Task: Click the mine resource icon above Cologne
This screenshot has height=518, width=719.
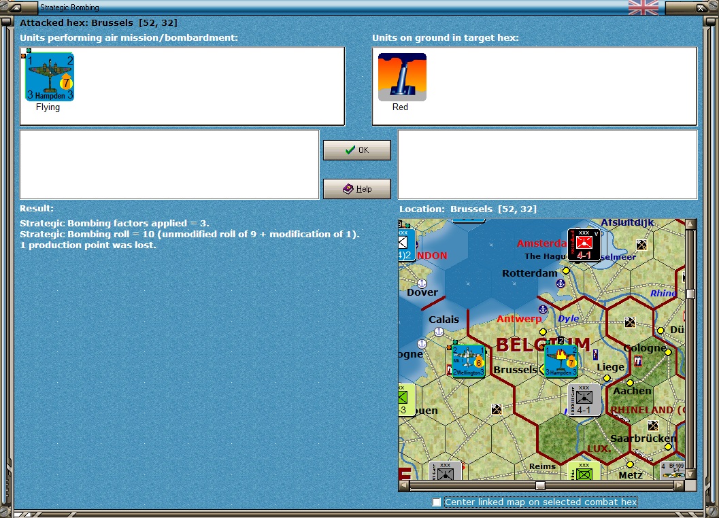Action: pyautogui.click(x=630, y=322)
